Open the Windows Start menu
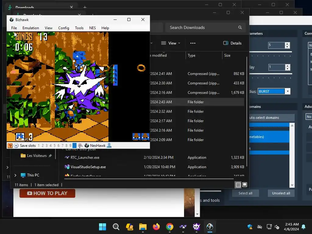 pos(102,227)
